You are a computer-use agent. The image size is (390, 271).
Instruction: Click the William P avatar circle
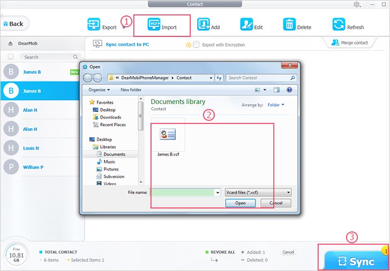coord(11,167)
